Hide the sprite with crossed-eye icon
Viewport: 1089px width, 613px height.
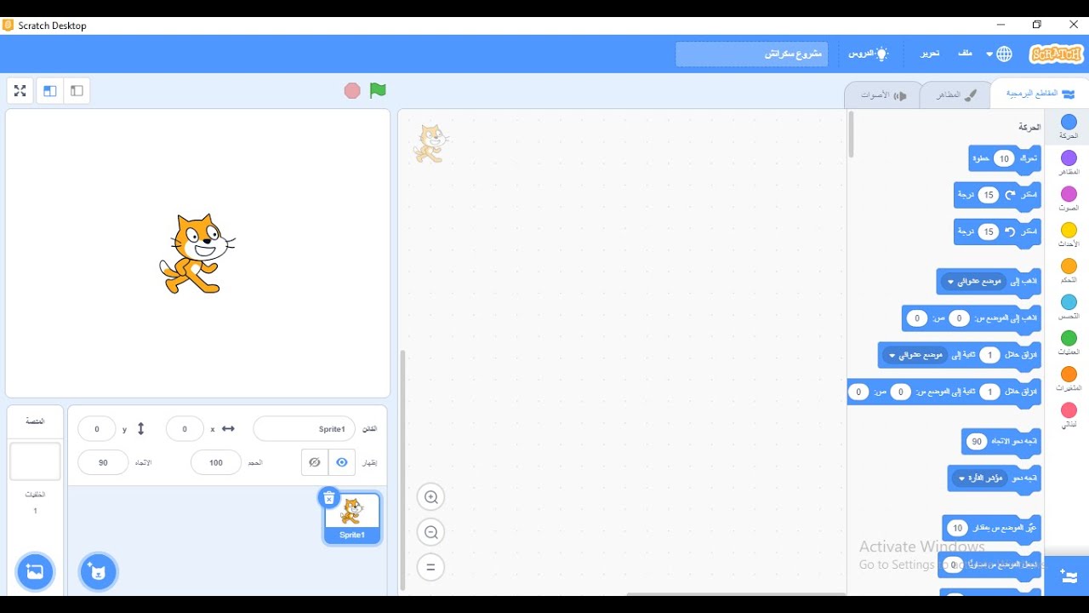[x=315, y=462]
